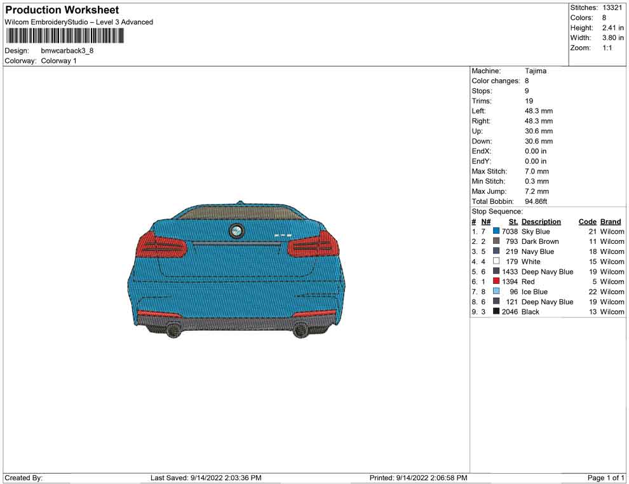Screen dimensions: 629x484
Task: Click the Dark Brown color swatch
Action: pyautogui.click(x=496, y=241)
